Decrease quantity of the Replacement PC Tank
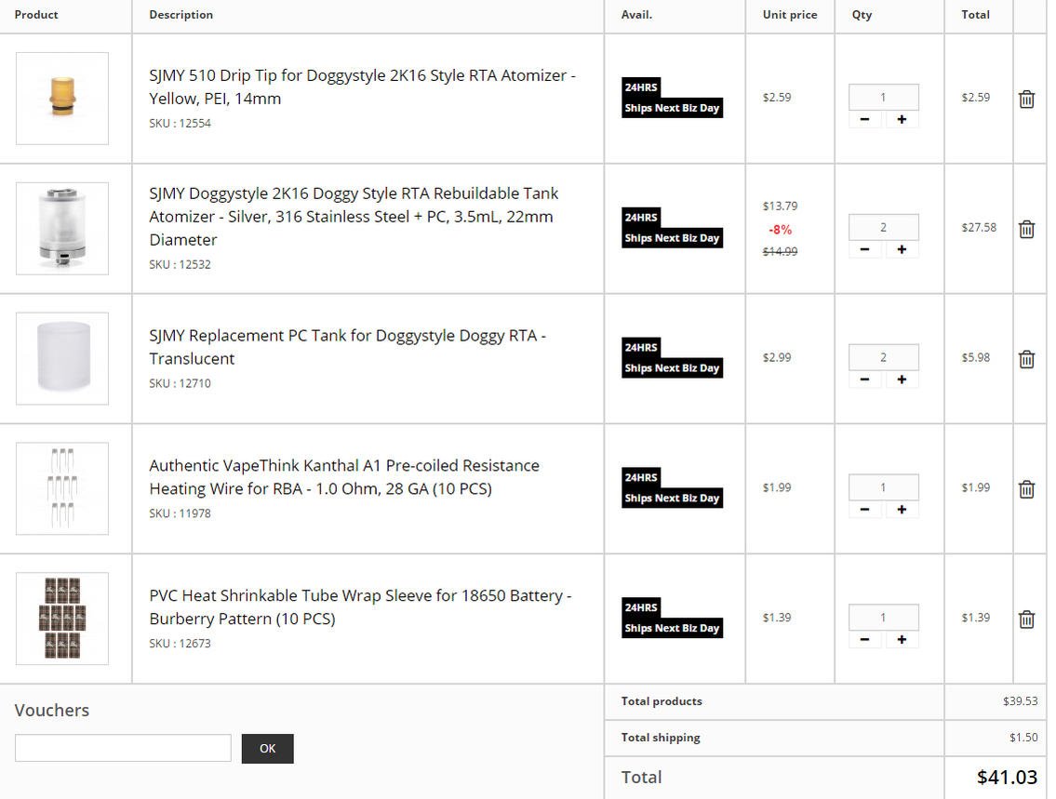The width and height of the screenshot is (1056, 799). [x=865, y=379]
